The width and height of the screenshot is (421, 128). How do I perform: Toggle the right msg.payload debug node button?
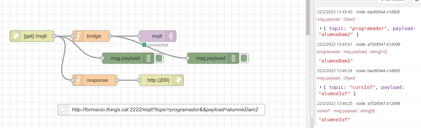coord(244,58)
